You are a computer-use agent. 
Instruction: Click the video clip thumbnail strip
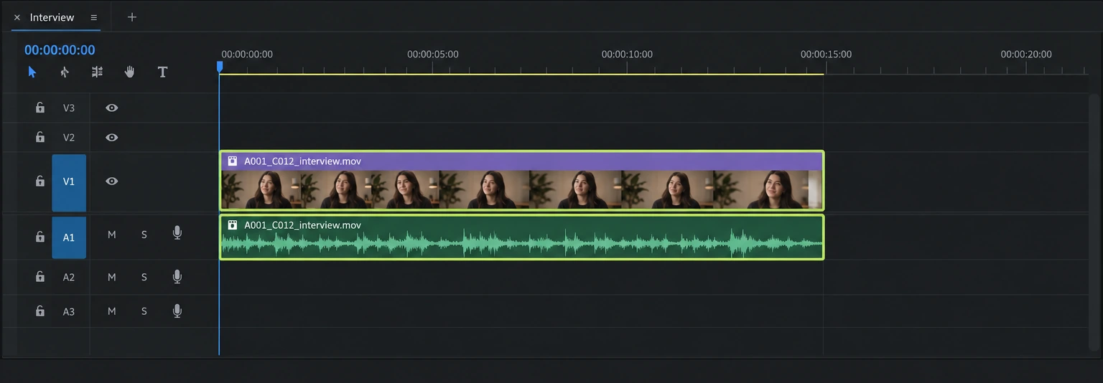click(x=521, y=189)
